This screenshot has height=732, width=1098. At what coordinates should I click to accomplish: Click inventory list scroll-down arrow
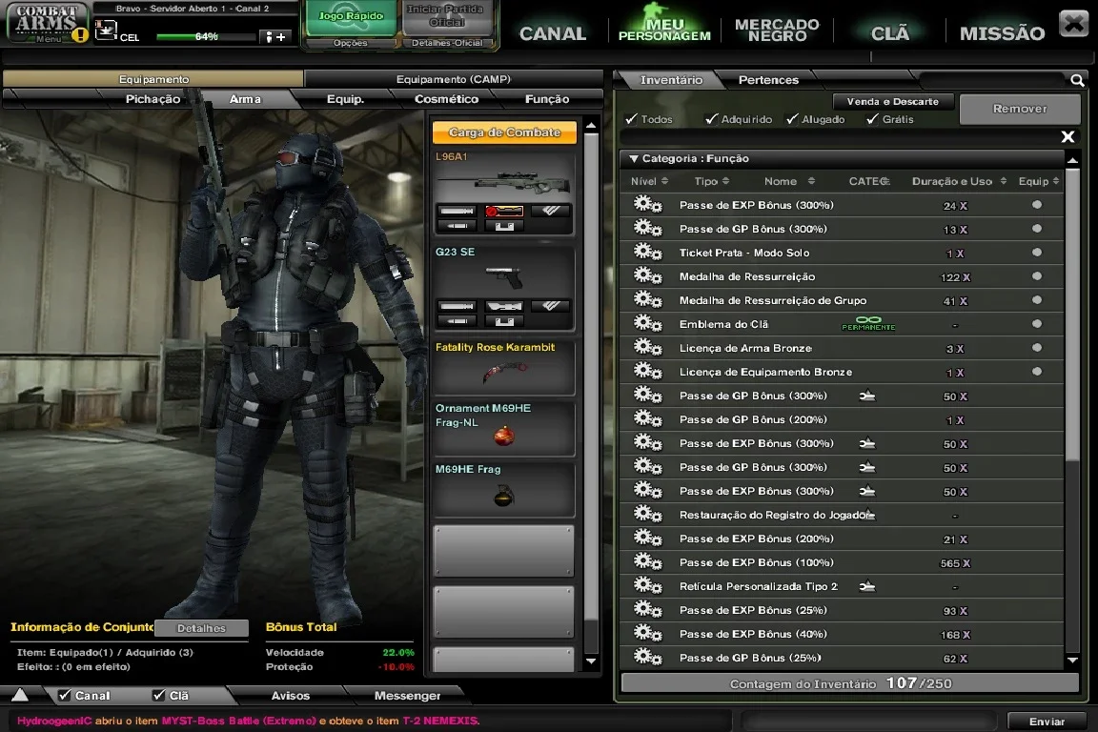coord(1072,660)
